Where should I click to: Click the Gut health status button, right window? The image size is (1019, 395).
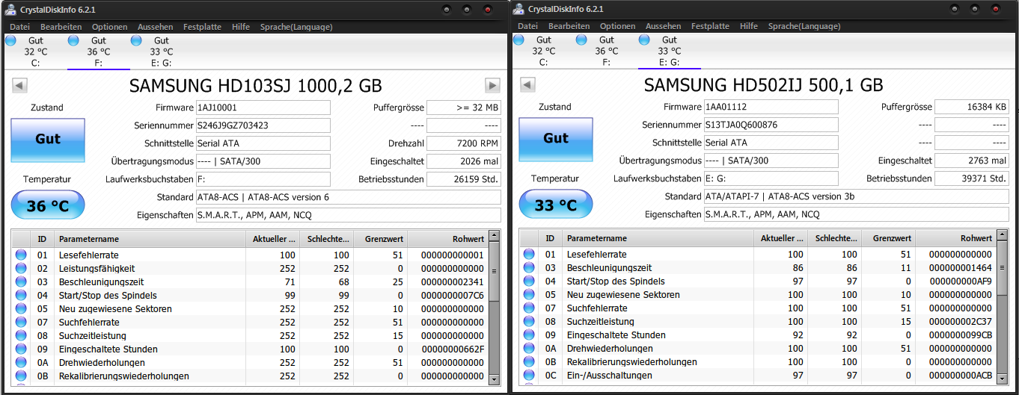[556, 138]
